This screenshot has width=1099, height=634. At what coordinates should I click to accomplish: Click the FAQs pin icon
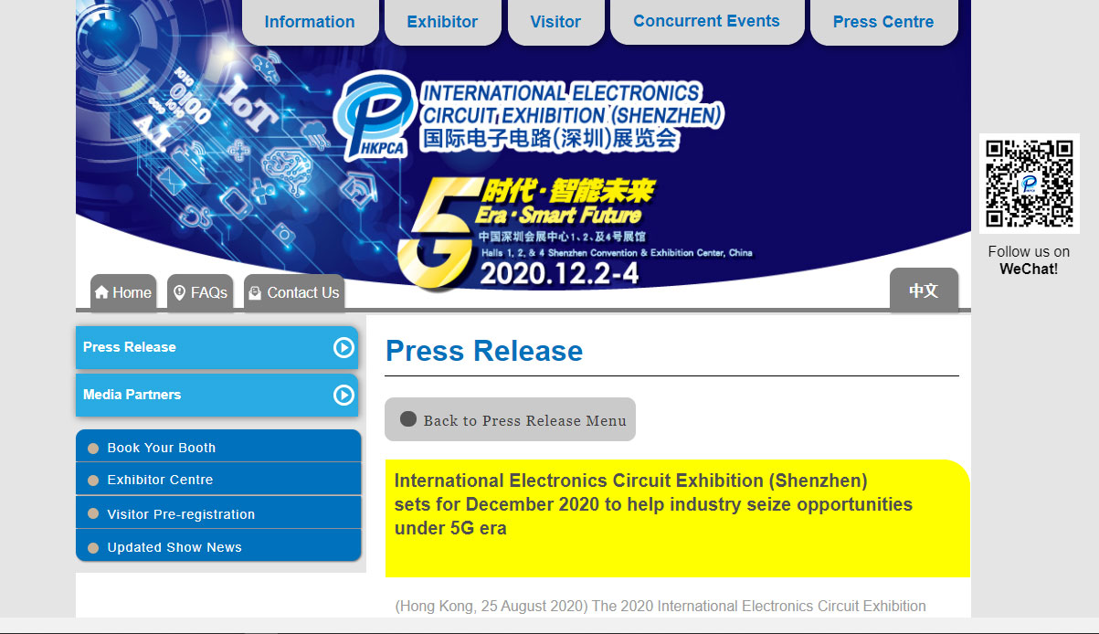point(179,292)
